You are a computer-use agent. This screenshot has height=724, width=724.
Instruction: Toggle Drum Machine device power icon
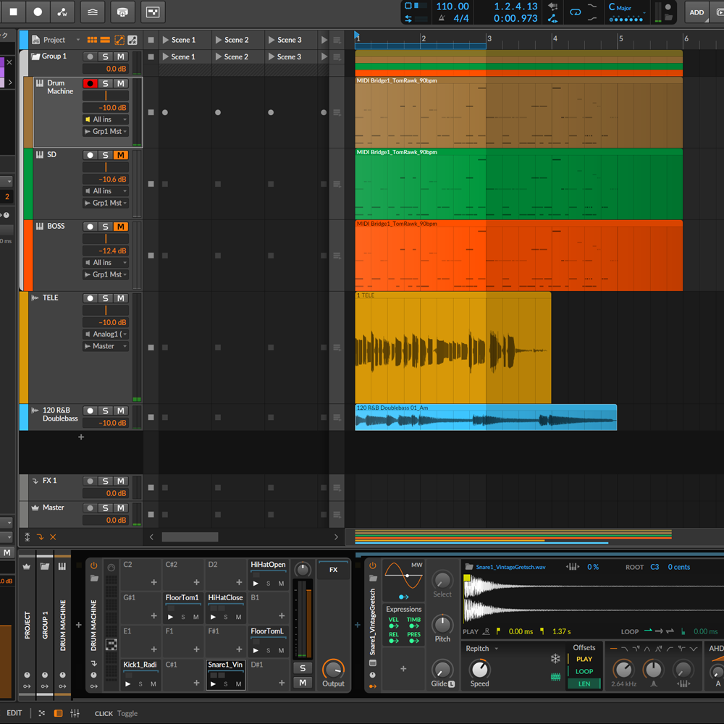click(93, 565)
